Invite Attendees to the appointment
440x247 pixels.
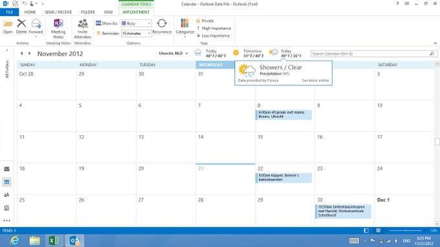tap(83, 28)
